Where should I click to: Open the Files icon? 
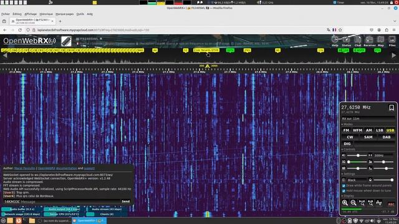[x=392, y=41]
